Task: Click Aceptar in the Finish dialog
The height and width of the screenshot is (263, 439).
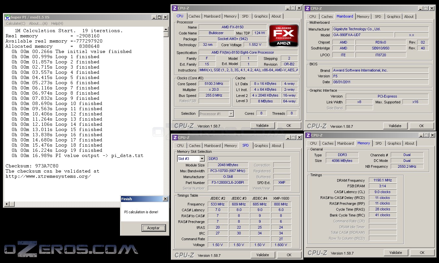Action: pyautogui.click(x=154, y=228)
